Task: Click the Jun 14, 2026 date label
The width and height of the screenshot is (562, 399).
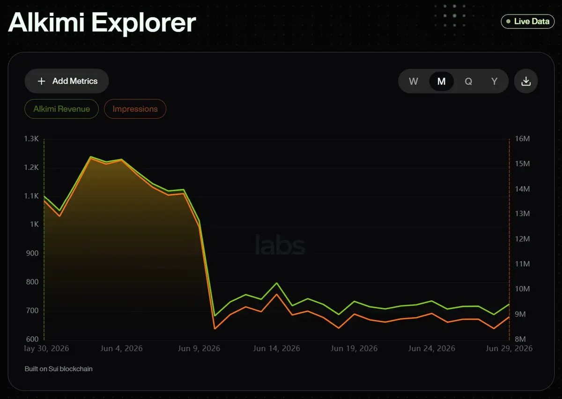Action: (276, 348)
